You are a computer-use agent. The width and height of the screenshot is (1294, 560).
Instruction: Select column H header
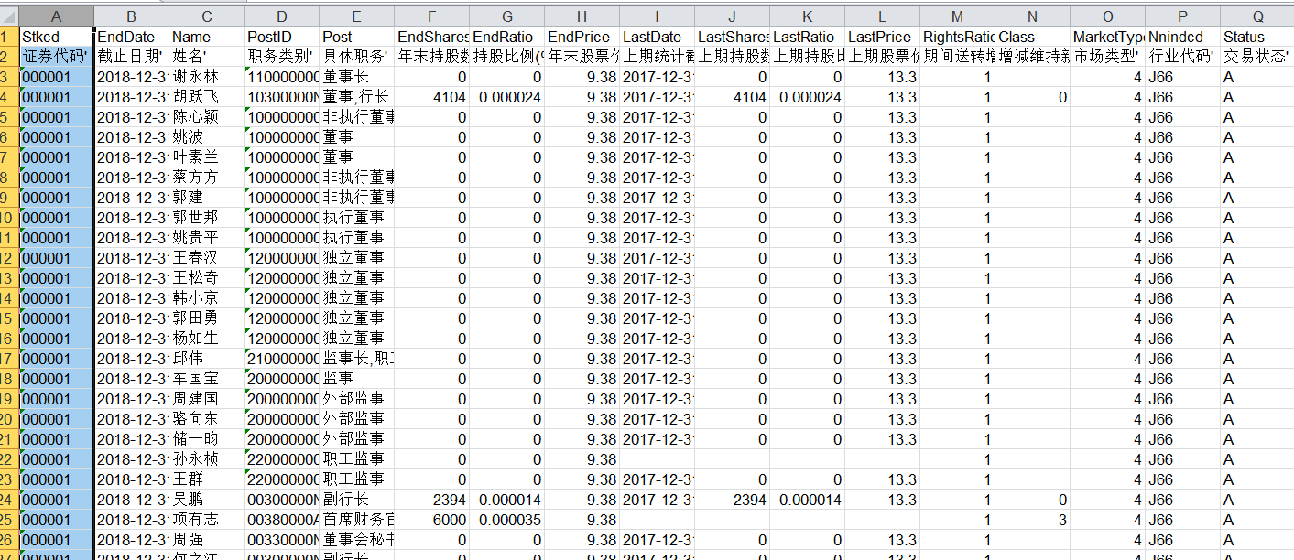click(582, 16)
